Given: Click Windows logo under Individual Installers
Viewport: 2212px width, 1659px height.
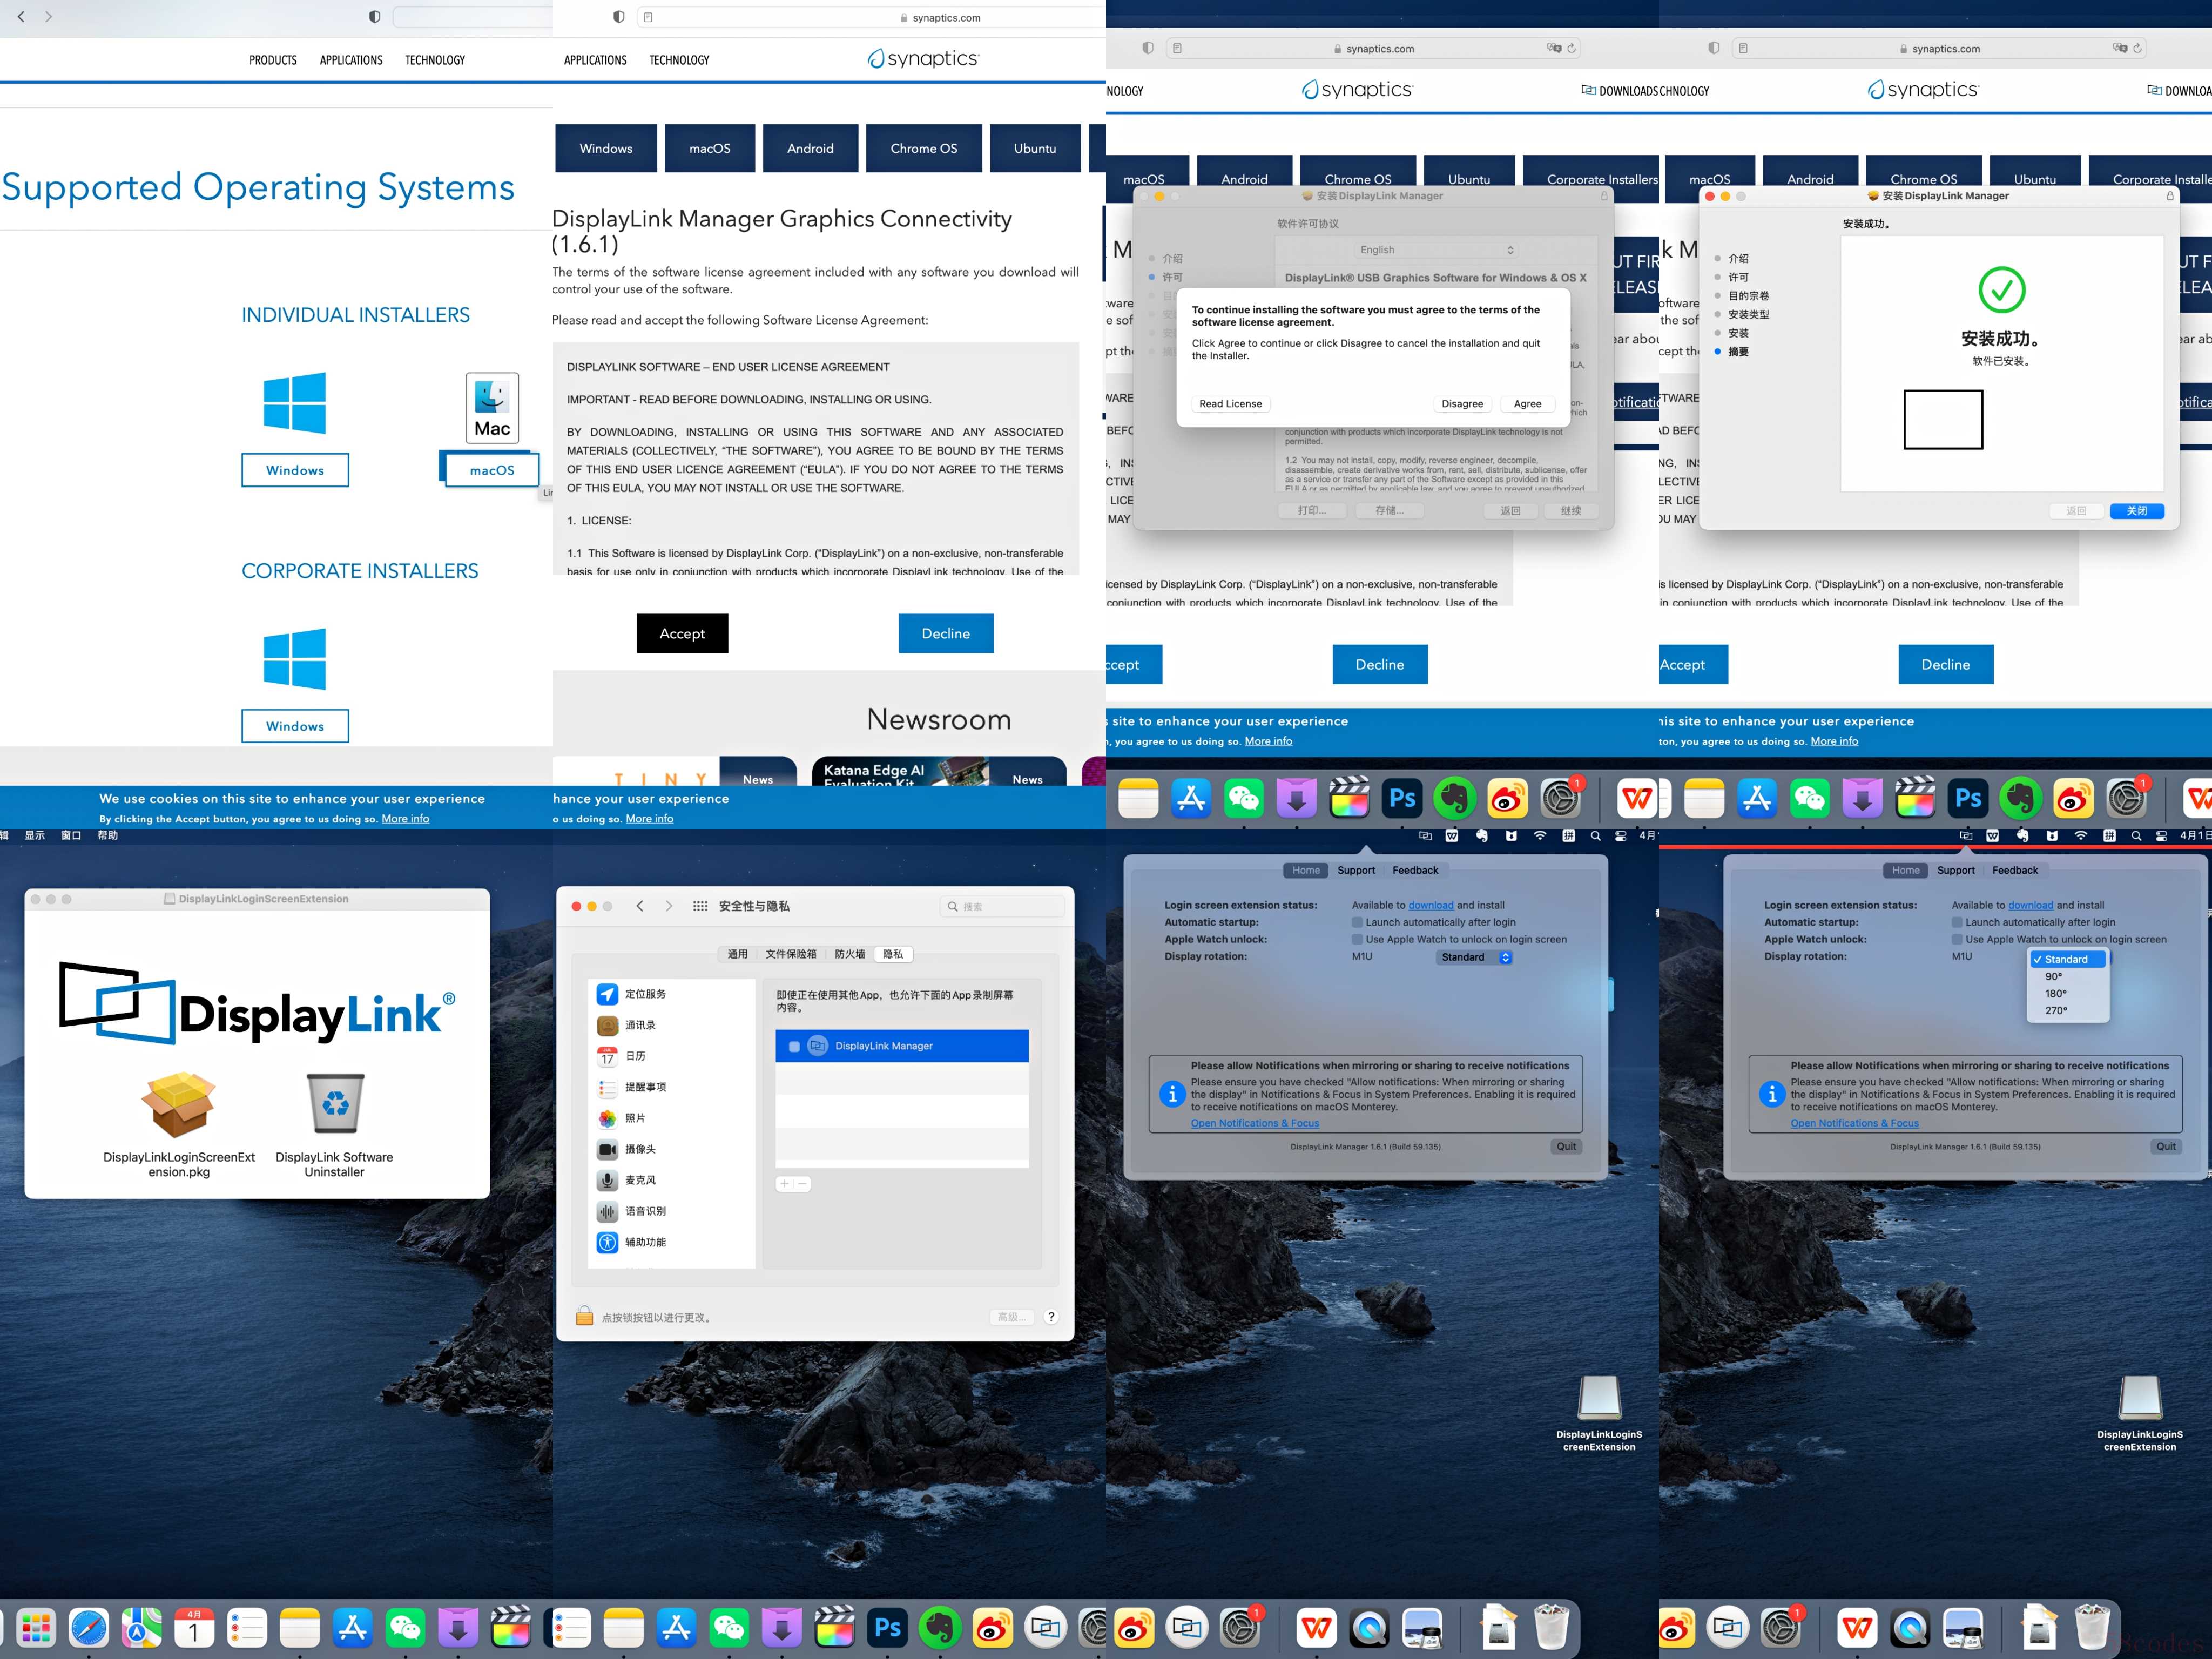Looking at the screenshot, I should [x=295, y=403].
